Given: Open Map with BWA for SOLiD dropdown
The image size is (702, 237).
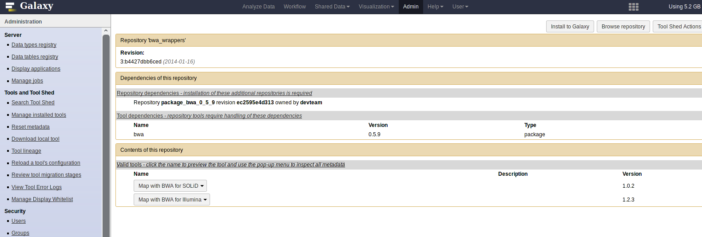Looking at the screenshot, I should (x=170, y=186).
